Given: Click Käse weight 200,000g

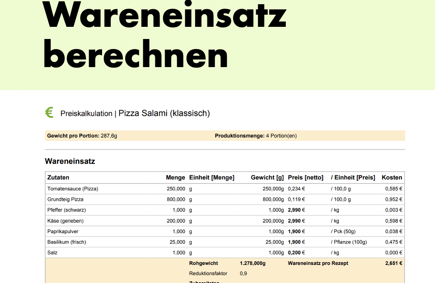Looking at the screenshot, I should (x=273, y=221).
